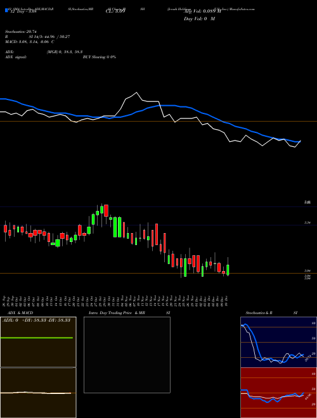Click the blue stochastics chart panel

(x=278, y=342)
